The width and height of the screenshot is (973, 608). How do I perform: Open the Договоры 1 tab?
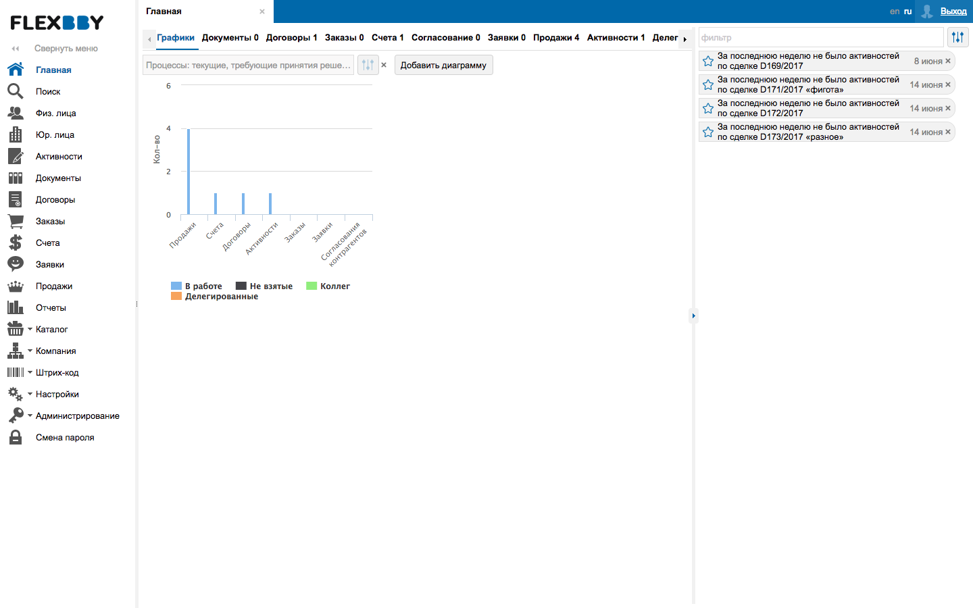291,38
